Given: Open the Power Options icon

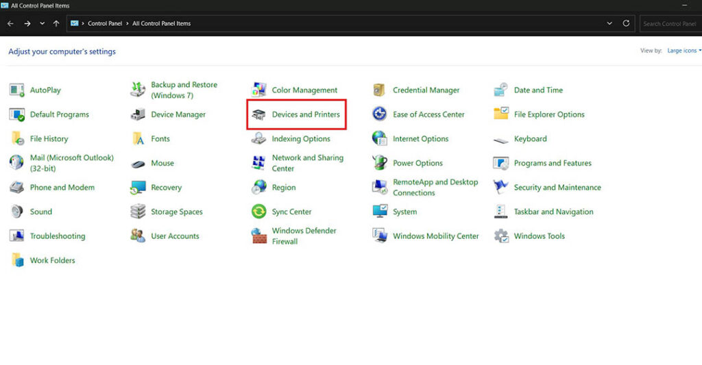Looking at the screenshot, I should click(x=380, y=163).
